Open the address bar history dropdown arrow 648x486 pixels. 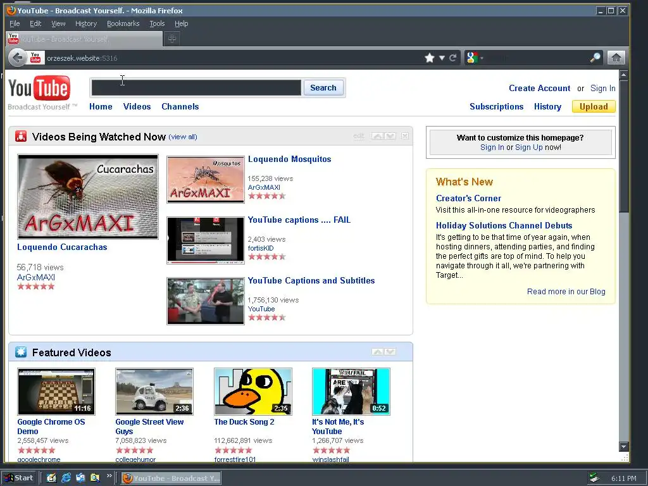coord(442,58)
